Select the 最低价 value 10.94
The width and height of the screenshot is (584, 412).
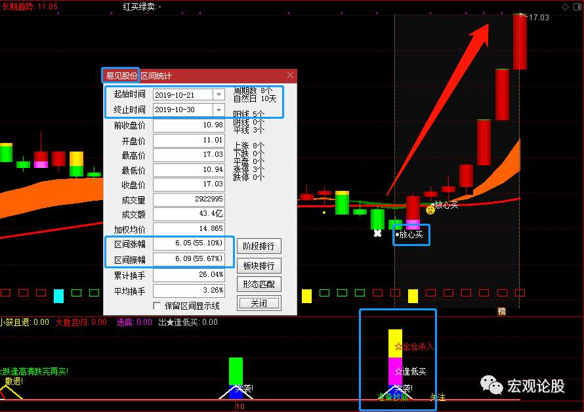[x=189, y=170]
